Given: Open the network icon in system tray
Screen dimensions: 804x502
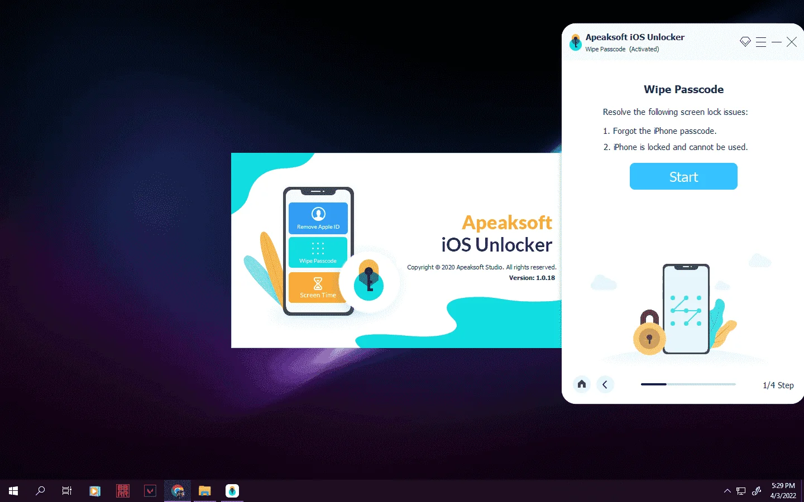Looking at the screenshot, I should click(741, 491).
